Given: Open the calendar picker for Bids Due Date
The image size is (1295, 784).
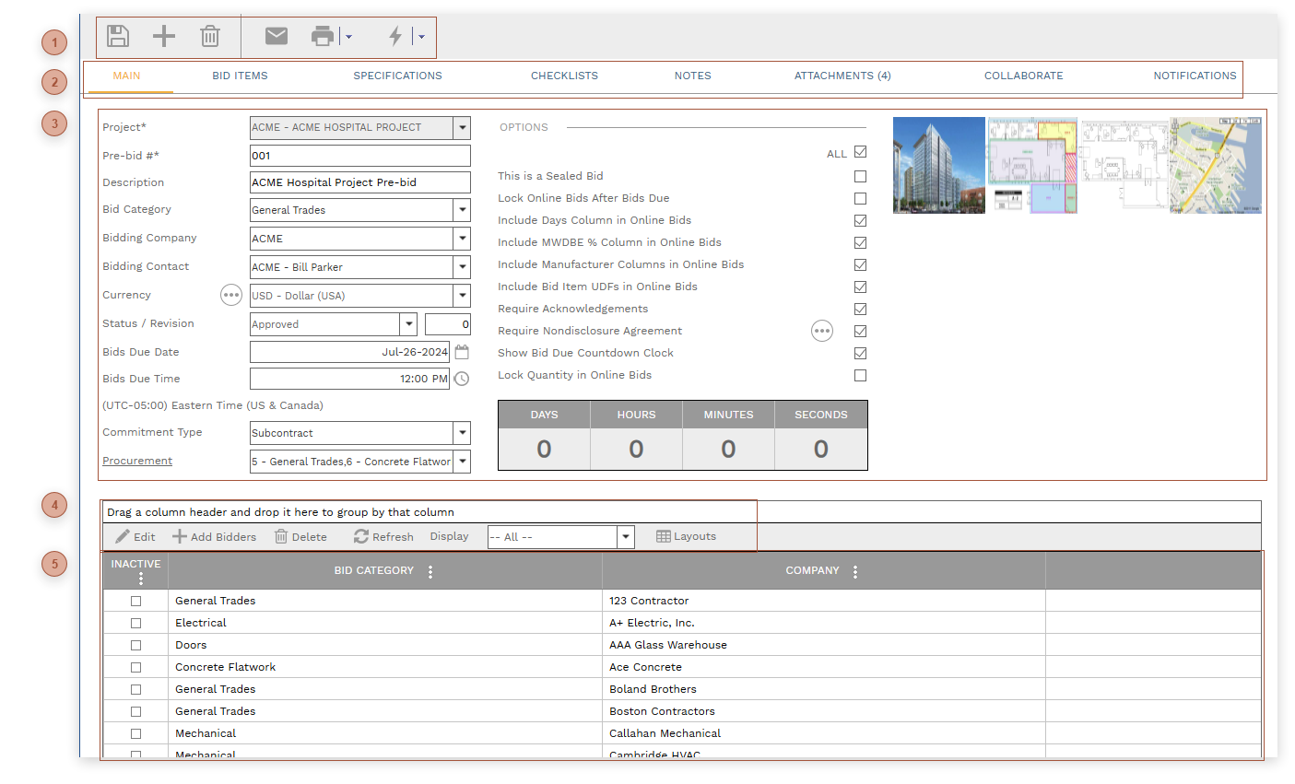Looking at the screenshot, I should [462, 352].
